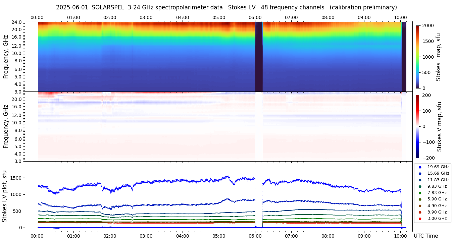Image resolution: width=453 pixels, height=243 pixels.
Task: Click the "Stokes I,V plot, sfu" axis label
Action: click(x=5, y=196)
